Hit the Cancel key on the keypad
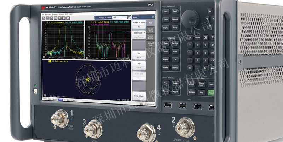The height and width of the screenshot is (142, 283). 198,37
